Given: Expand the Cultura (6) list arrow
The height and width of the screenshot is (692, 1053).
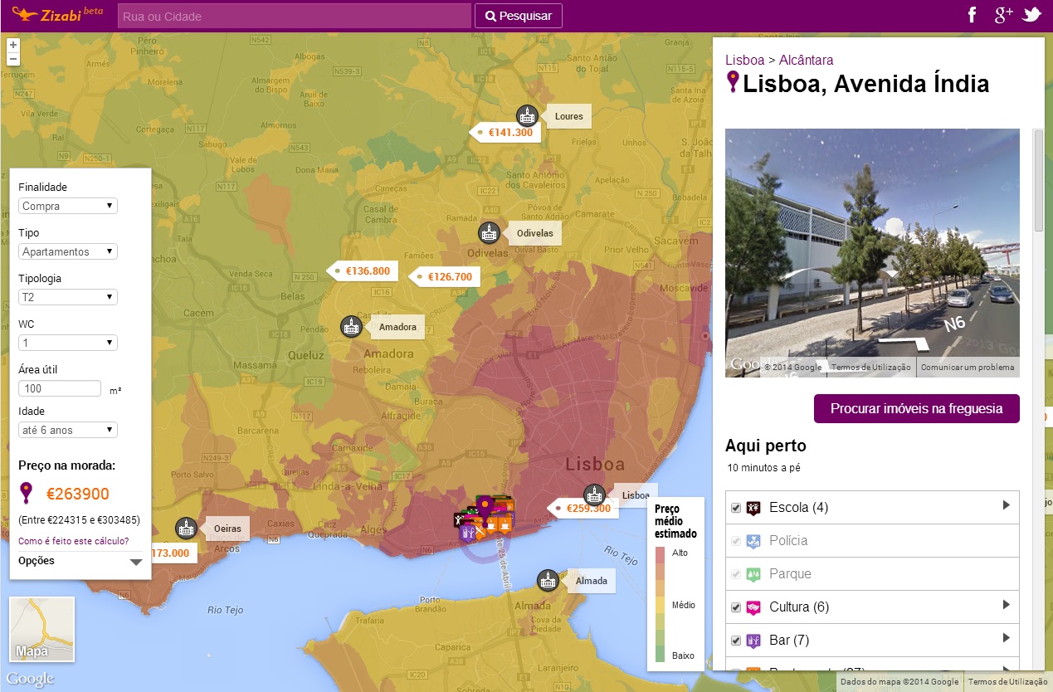Looking at the screenshot, I should coord(1006,605).
